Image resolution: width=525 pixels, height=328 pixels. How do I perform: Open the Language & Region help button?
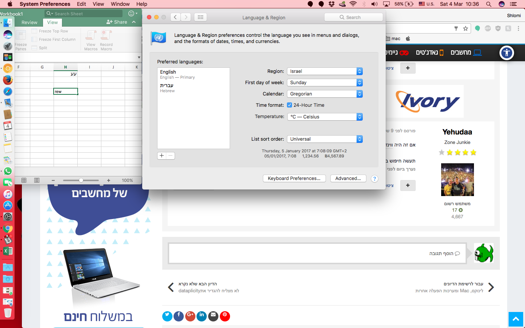click(x=374, y=179)
